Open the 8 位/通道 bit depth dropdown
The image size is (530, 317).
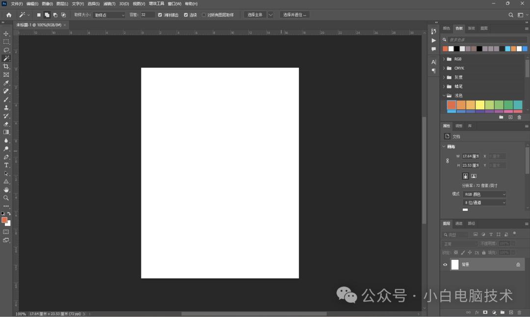coord(484,202)
